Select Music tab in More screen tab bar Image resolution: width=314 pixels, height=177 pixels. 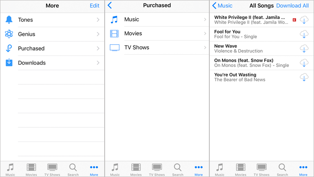[x=10, y=170]
